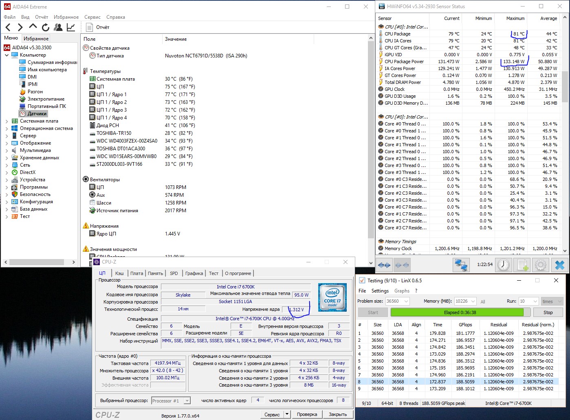This screenshot has height=420, width=570.
Task: Click the AIDA64 users toolbar icon
Action: pyautogui.click(x=58, y=27)
